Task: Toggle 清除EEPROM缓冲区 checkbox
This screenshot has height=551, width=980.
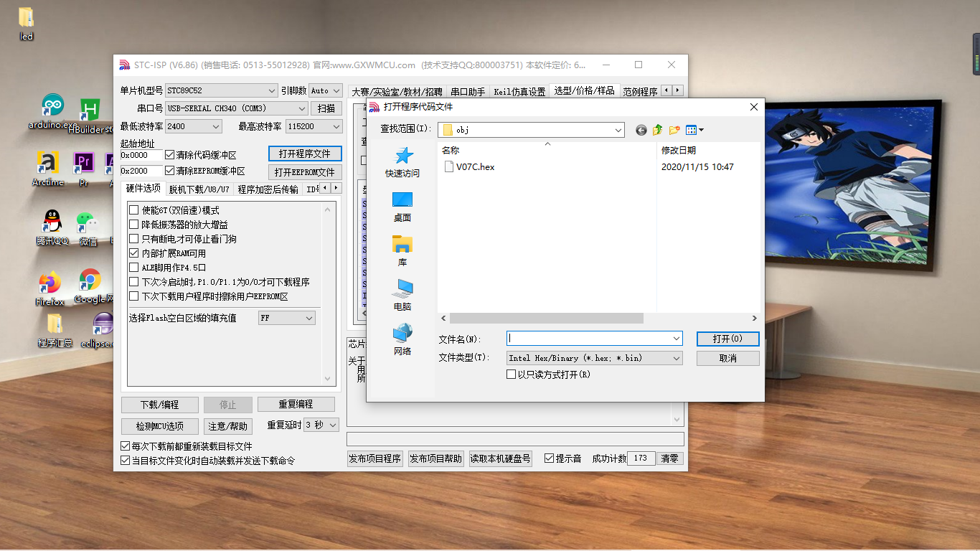Action: pos(170,171)
